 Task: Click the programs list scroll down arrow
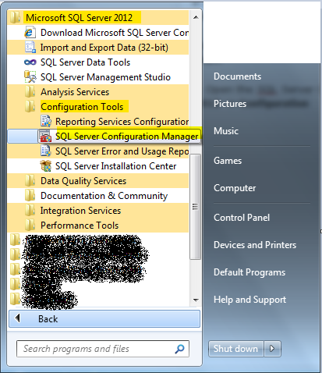[x=196, y=300]
